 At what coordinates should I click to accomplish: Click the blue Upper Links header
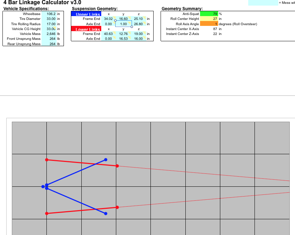coord(86,14)
